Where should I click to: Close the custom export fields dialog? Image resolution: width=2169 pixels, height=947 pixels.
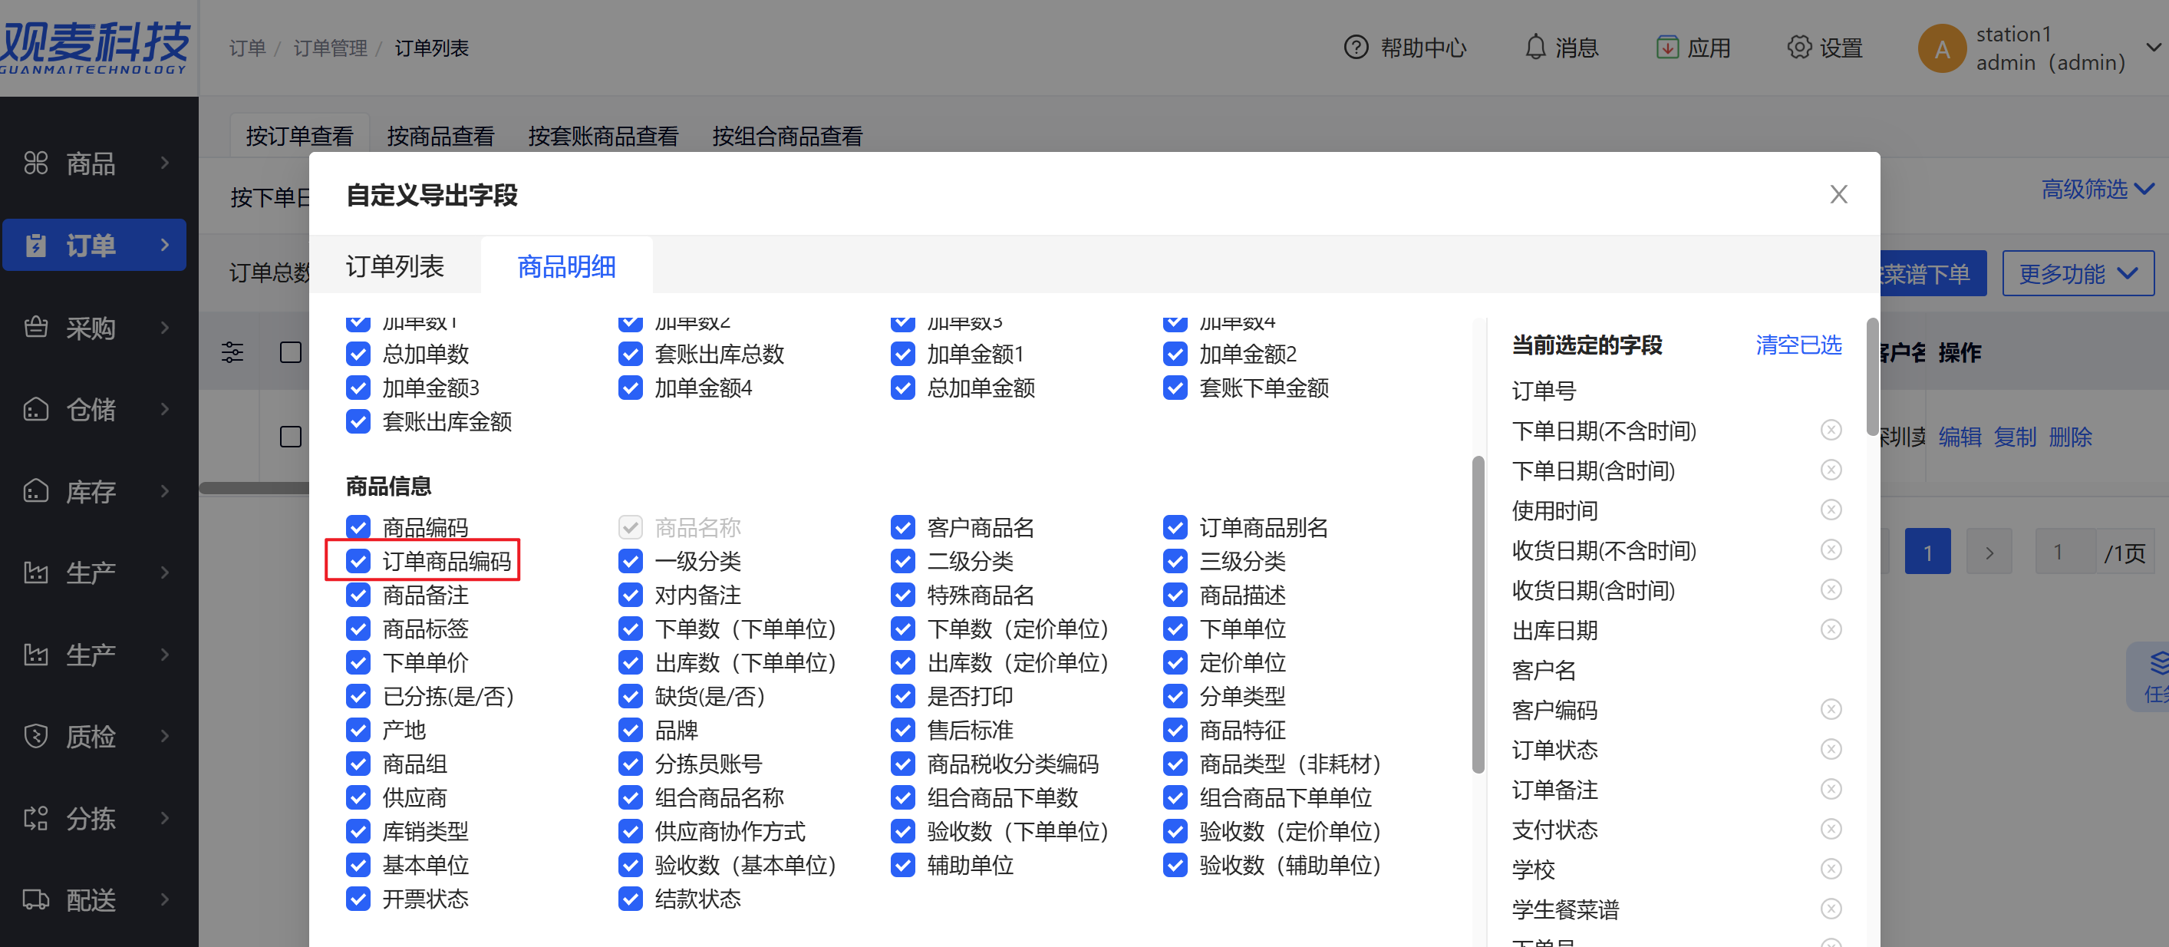click(x=1838, y=195)
